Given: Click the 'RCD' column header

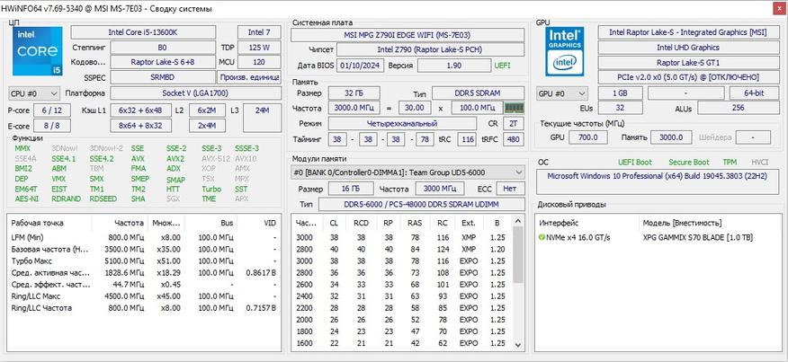Looking at the screenshot, I should point(361,223).
